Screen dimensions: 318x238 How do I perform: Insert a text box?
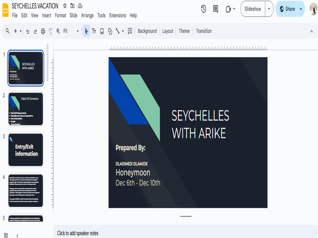point(94,31)
